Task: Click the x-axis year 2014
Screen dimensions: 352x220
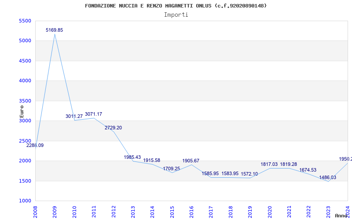Action: (x=152, y=212)
